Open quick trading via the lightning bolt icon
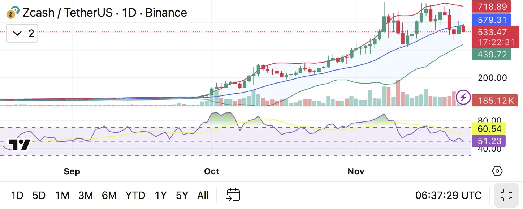Viewport: 523px width, 209px height. (463, 97)
